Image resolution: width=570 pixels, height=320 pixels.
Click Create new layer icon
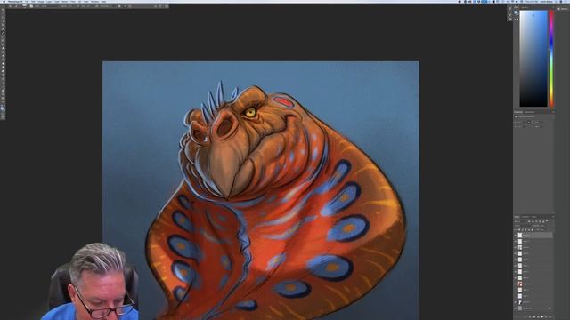[546, 316]
